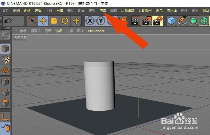210x135 pixels.
Task: Open the 选择 menu
Action: pyautogui.click(x=38, y=10)
